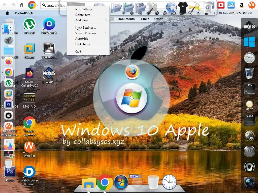Open the WinLaunch desktop shortcut
Viewport: 258px width, 193px height.
49,51
